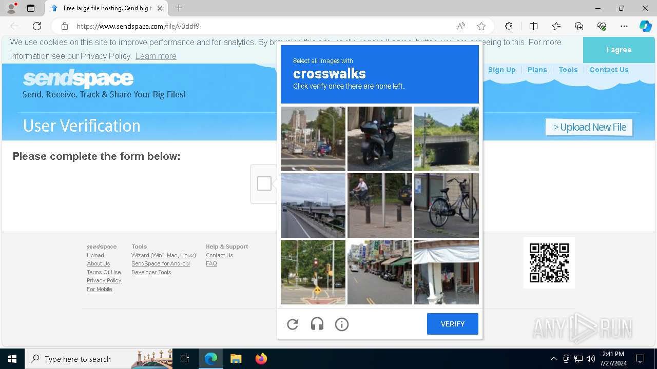Viewport: 657px width, 369px height.
Task: Select the cyclist captcha image
Action: pyautogui.click(x=380, y=206)
